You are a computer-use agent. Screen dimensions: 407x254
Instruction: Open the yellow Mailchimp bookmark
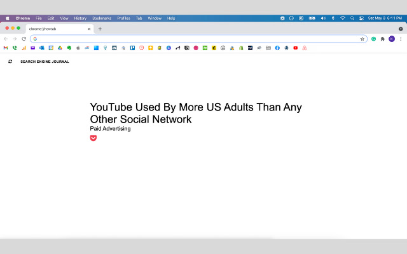tap(214, 48)
